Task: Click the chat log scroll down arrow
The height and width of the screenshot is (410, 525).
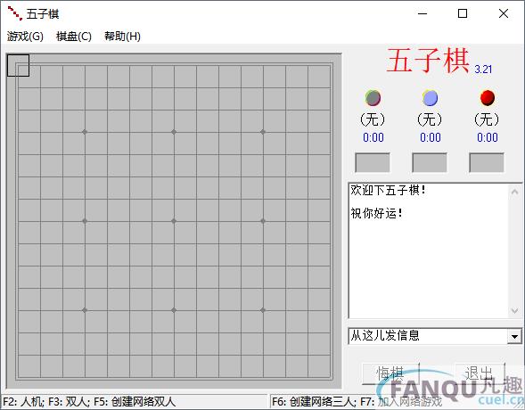Action: point(514,310)
